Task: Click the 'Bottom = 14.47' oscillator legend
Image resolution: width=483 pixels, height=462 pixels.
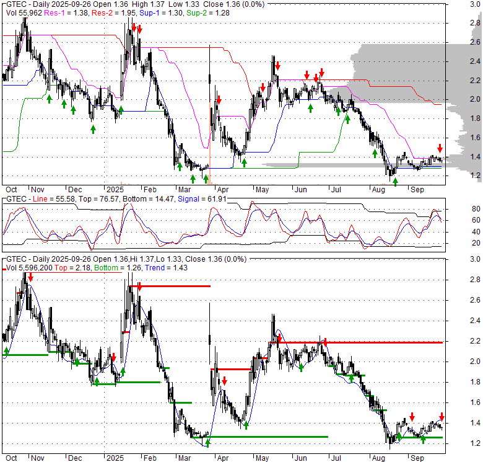Action: point(149,199)
